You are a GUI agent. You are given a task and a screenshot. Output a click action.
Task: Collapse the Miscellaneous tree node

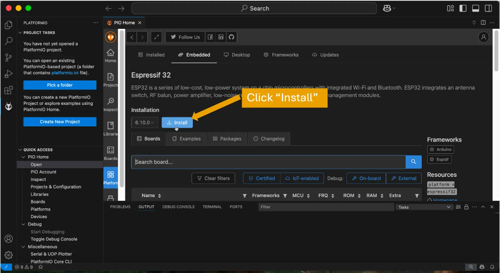coord(23,247)
